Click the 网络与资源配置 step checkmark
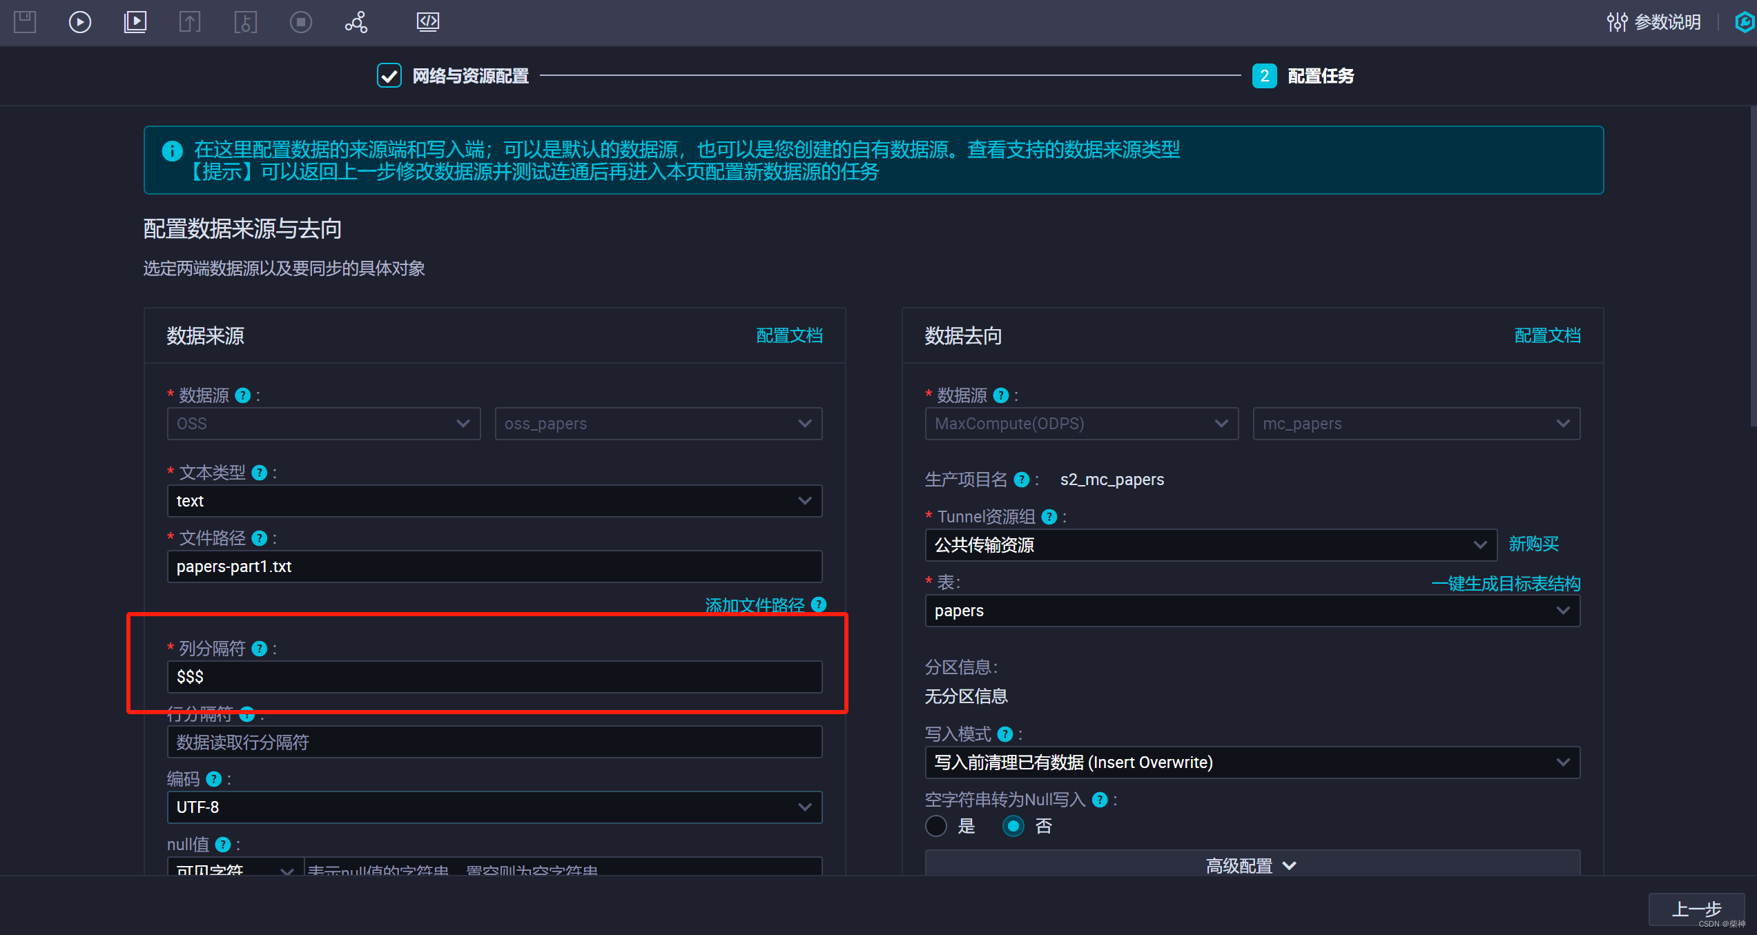The image size is (1757, 935). pyautogui.click(x=389, y=76)
